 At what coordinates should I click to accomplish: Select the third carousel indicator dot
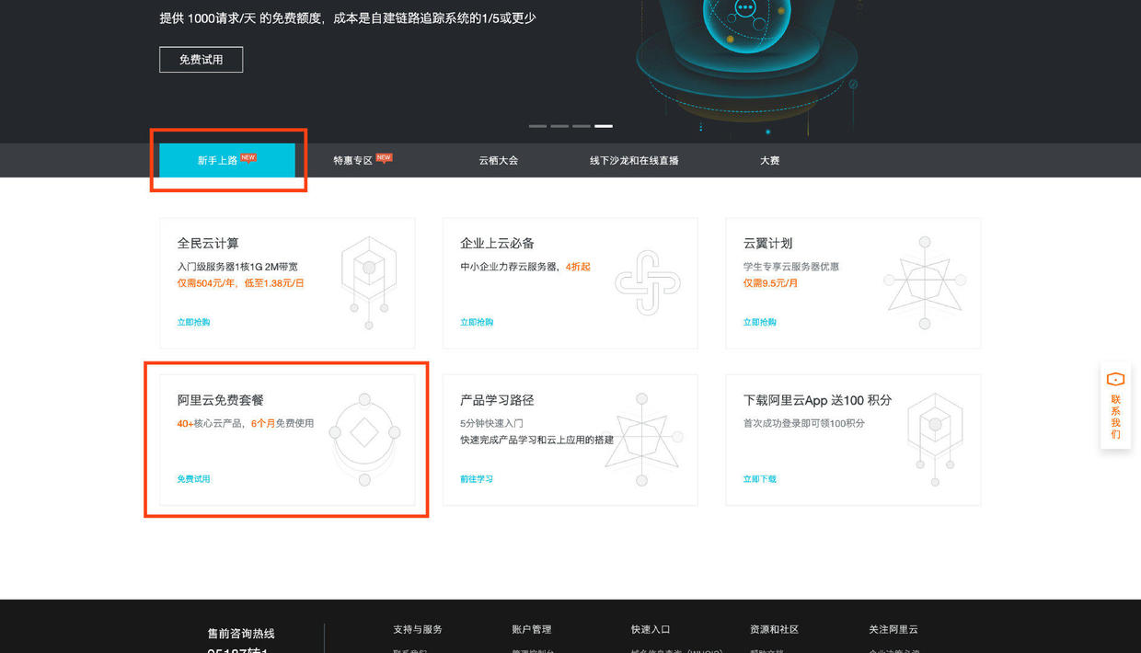tap(582, 126)
